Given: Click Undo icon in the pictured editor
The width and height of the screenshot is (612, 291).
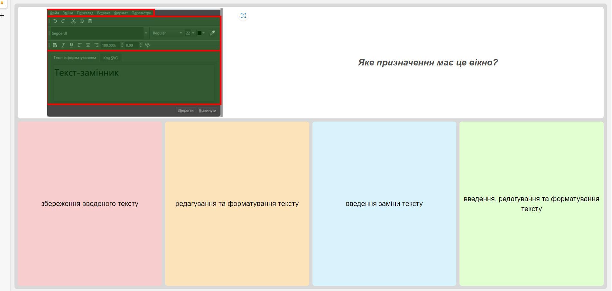Looking at the screenshot, I should [55, 21].
